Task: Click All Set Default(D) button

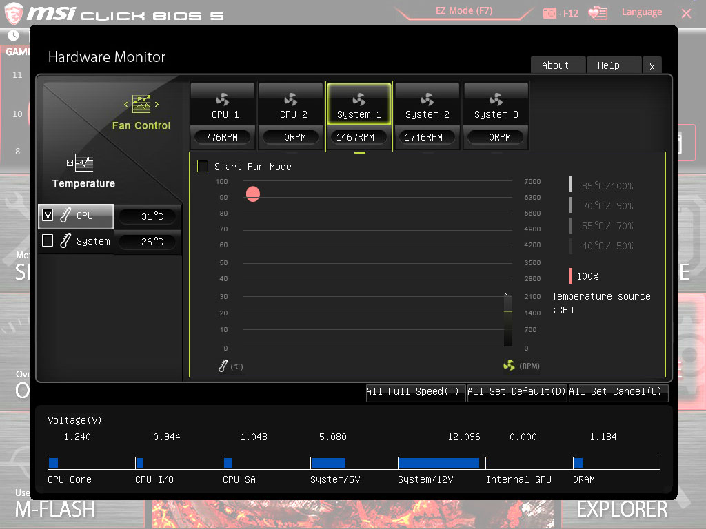Action: click(x=516, y=392)
